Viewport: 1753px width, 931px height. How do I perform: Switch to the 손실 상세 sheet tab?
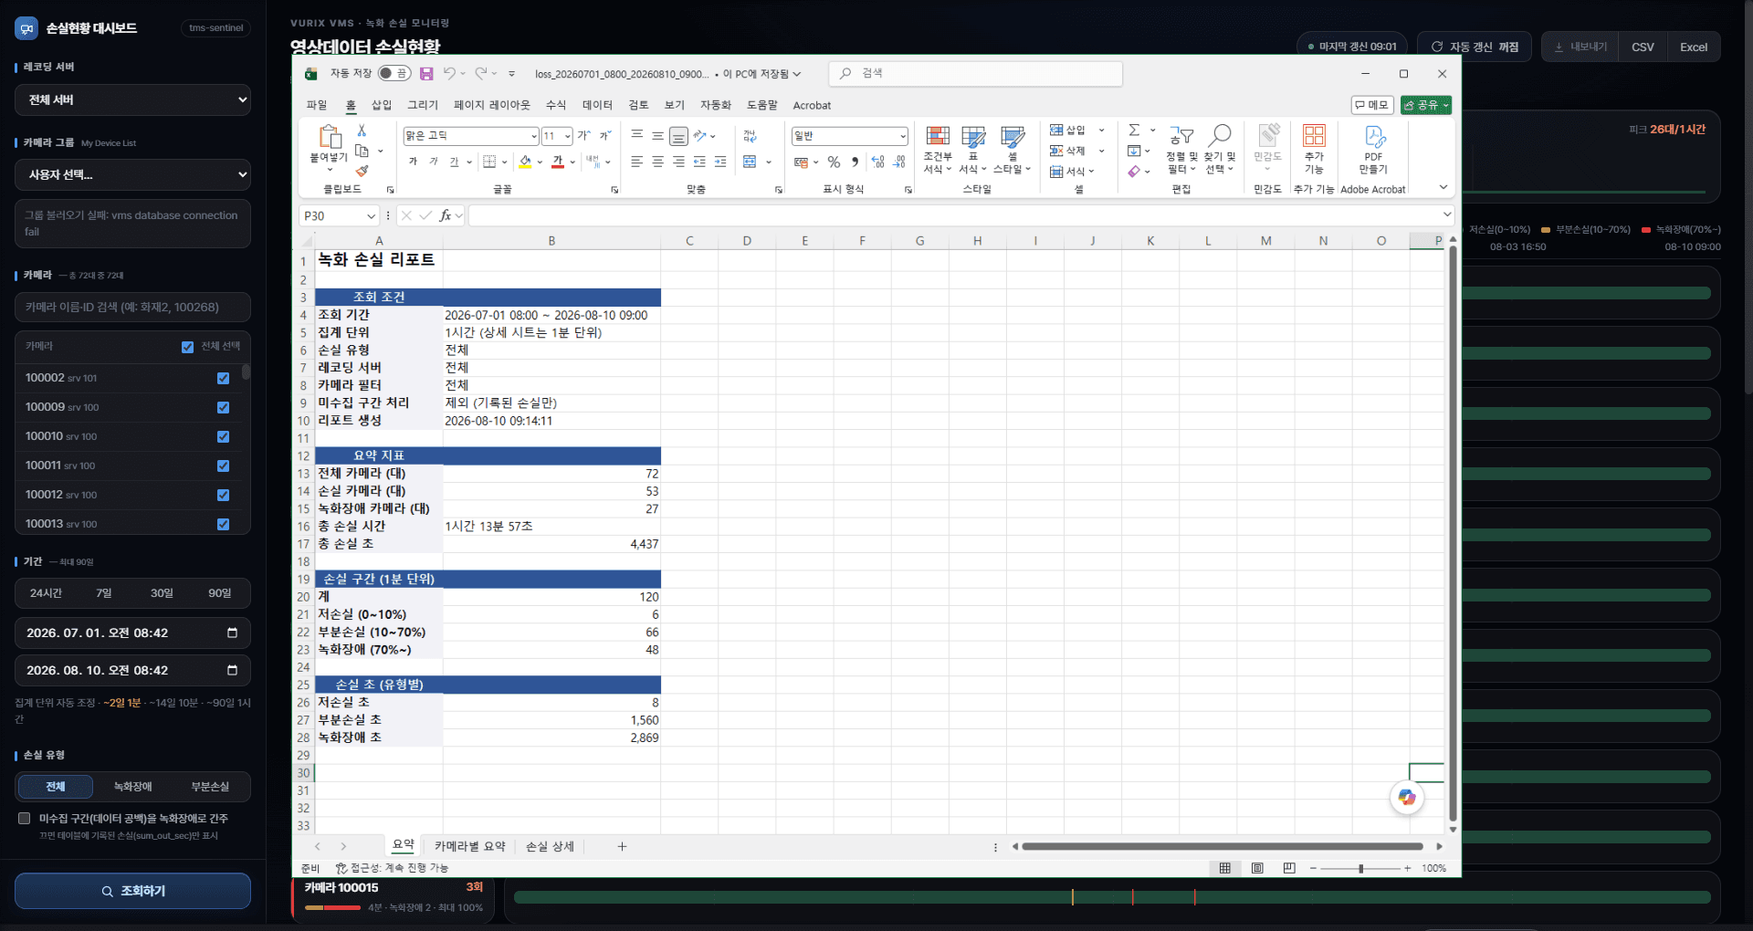coord(550,846)
